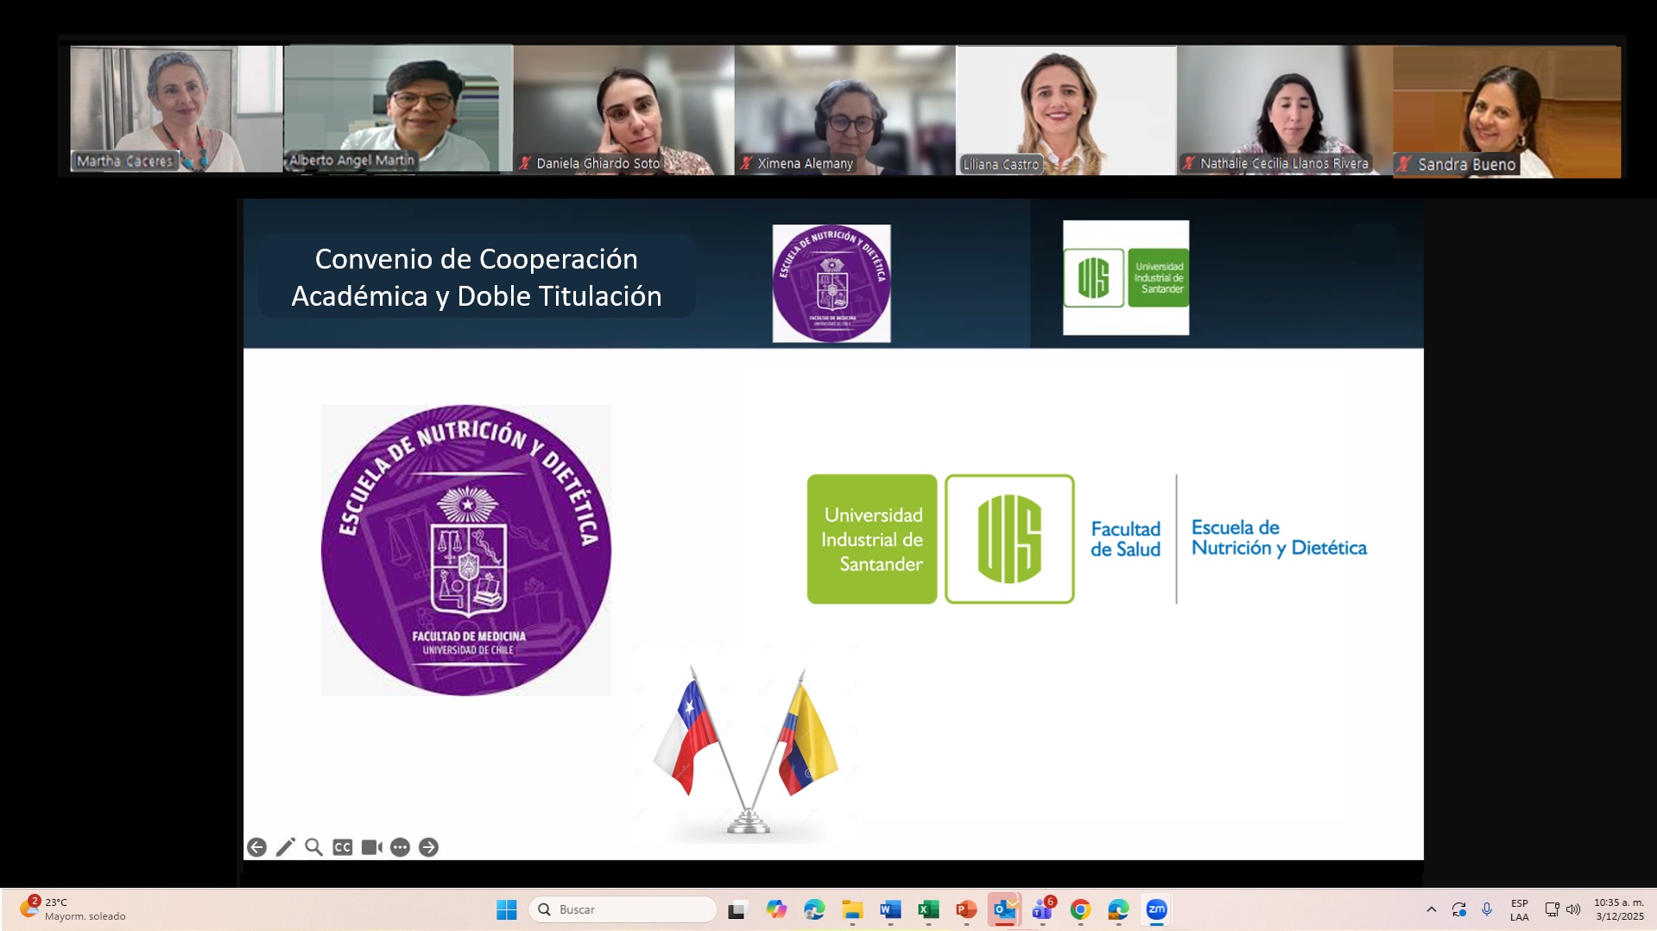Open the Windows Start menu
Viewport: 1657px width, 931px height.
click(507, 909)
